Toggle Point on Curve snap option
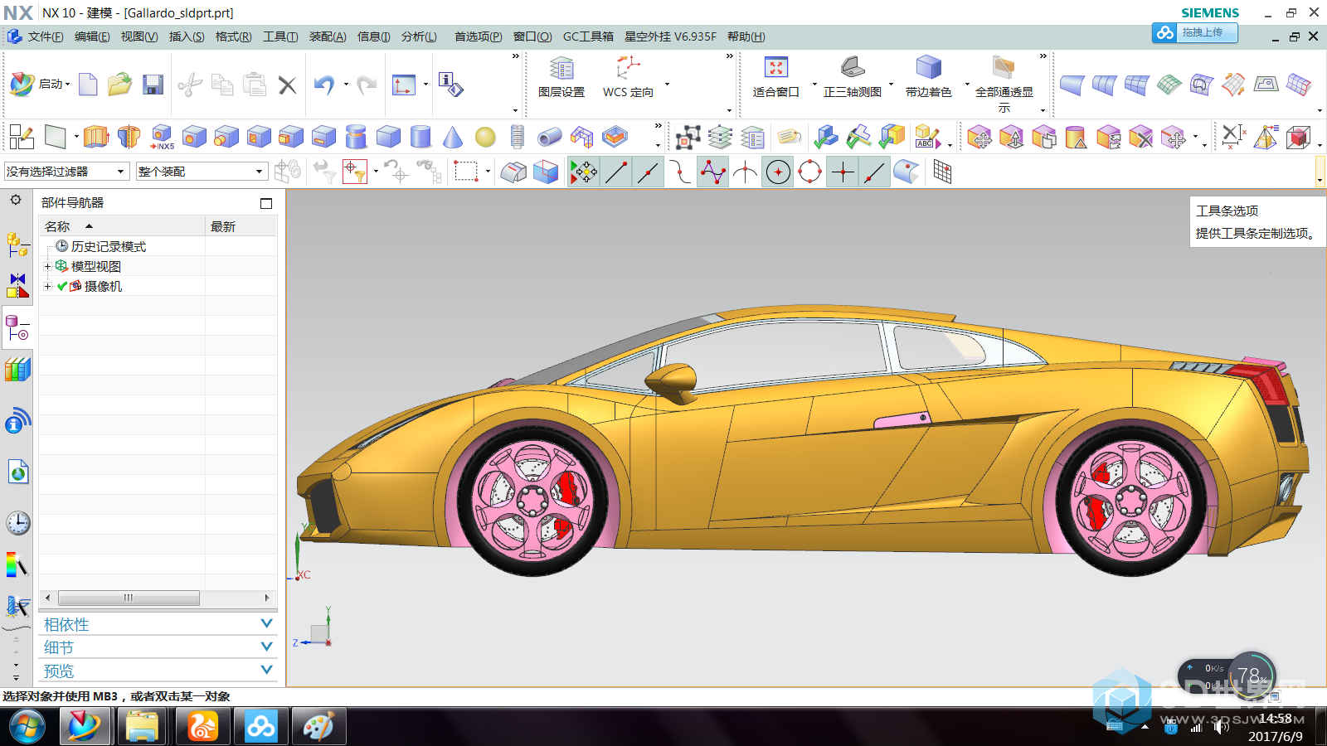Screen dimensions: 1327x746 875,172
